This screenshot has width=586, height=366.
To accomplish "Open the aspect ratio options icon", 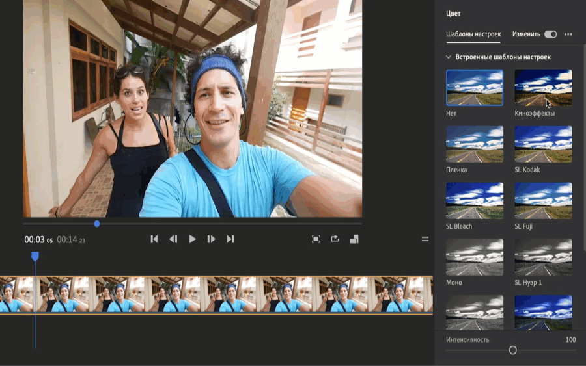I will tap(354, 239).
